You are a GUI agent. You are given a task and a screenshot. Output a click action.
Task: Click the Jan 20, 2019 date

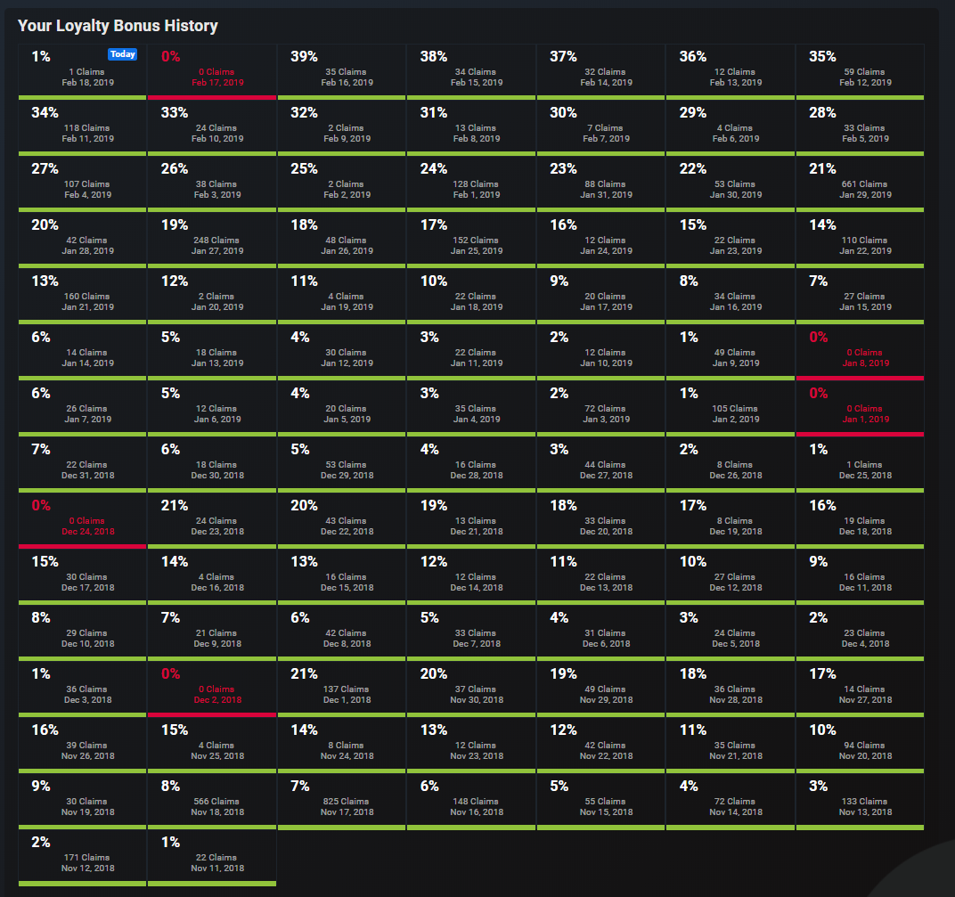217,307
